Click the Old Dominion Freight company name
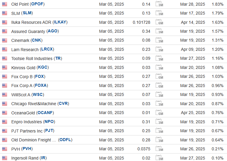This screenshot has width=227, height=161. (x=34, y=140)
